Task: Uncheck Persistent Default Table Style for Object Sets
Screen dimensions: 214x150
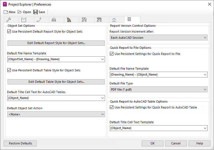Action: click(9, 70)
